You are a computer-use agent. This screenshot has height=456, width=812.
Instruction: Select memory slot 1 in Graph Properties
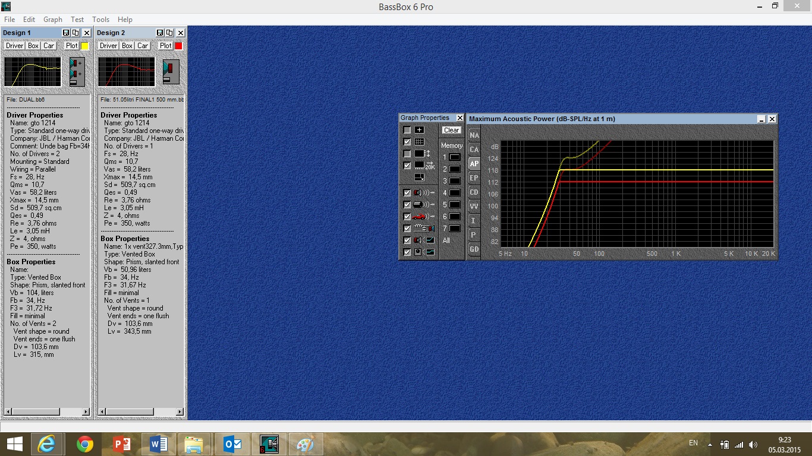pyautogui.click(x=454, y=157)
